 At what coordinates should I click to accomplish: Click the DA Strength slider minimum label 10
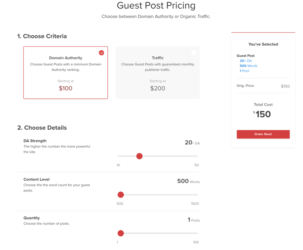[x=118, y=165]
